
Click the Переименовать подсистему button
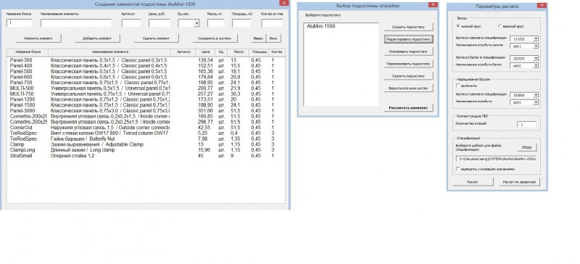click(x=408, y=64)
